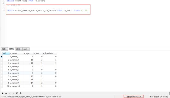Select the u_name_3 cell
170x98 pixels.
17,63
